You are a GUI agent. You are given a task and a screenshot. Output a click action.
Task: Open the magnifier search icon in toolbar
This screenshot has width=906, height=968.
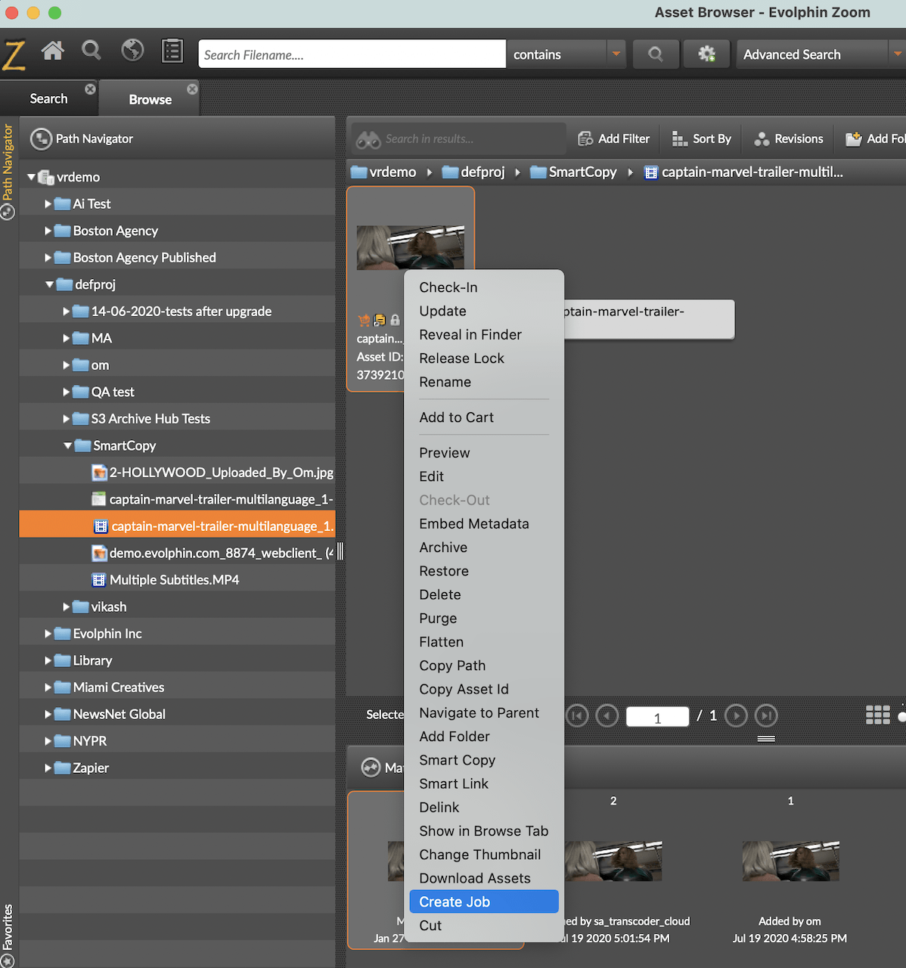point(92,51)
